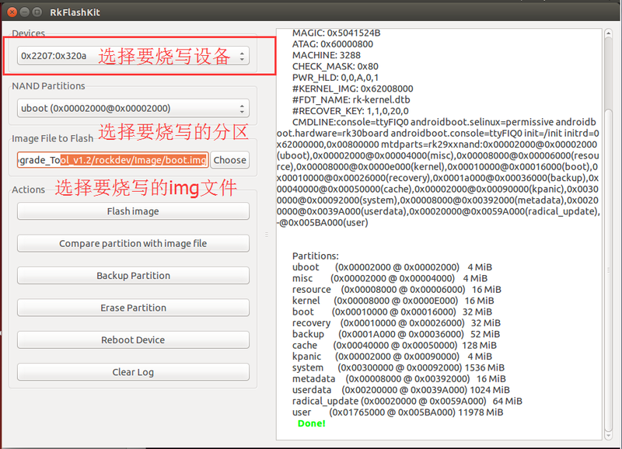Open the Devices dropdown showing 0x2207:0x320a
The height and width of the screenshot is (449, 622).
pyautogui.click(x=133, y=56)
